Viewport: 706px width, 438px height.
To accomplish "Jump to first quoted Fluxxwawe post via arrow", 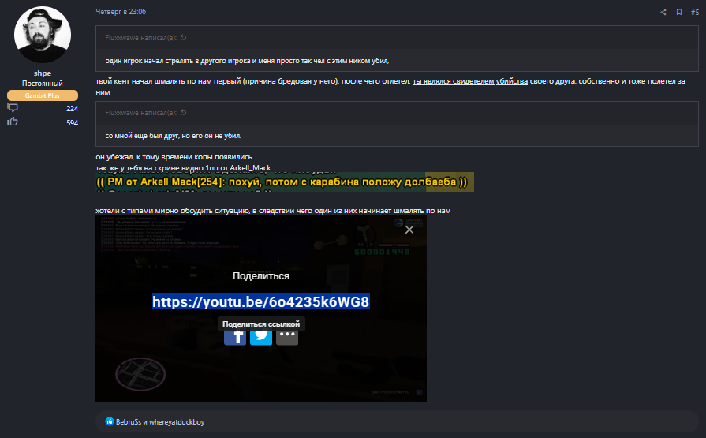I will pyautogui.click(x=184, y=38).
